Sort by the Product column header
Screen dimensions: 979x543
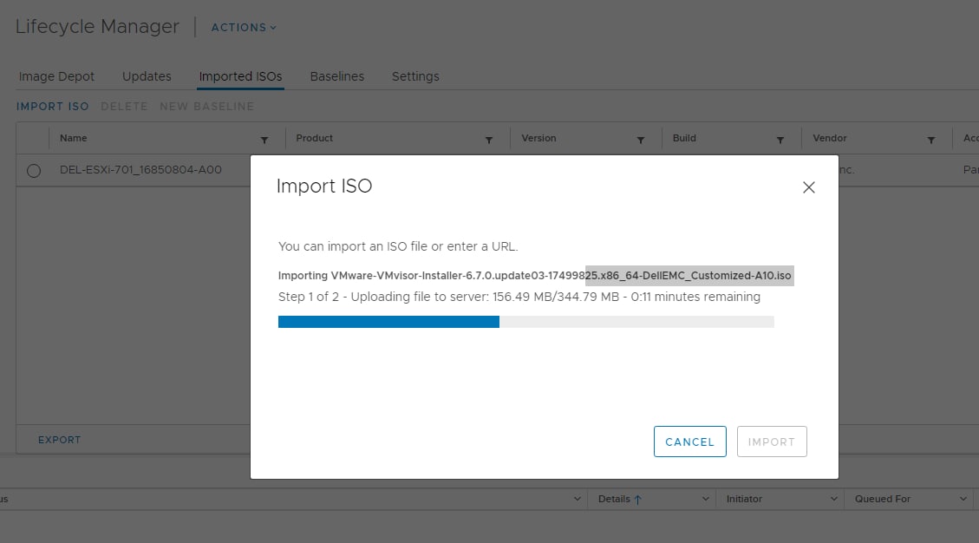[x=314, y=138]
